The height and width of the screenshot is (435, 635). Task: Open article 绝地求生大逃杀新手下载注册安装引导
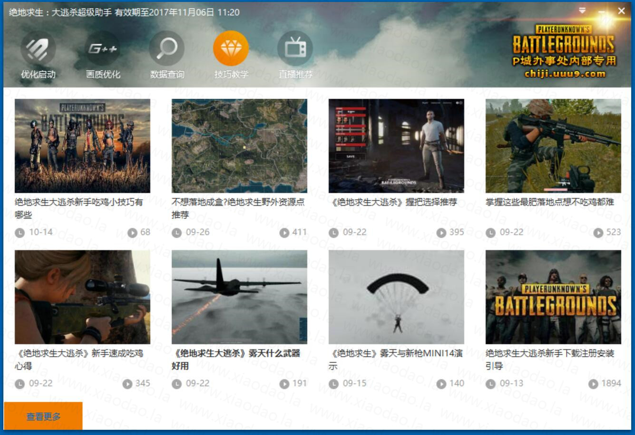coord(550,359)
